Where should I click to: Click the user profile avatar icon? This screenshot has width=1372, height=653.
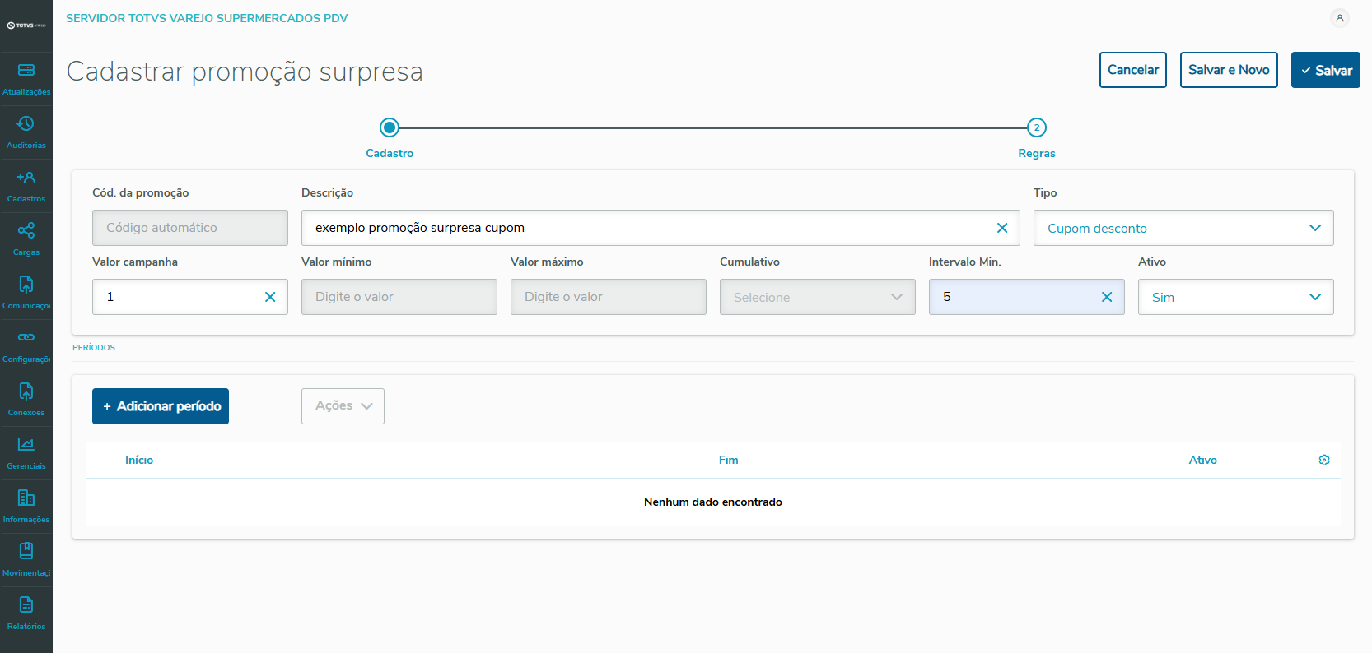point(1340,18)
